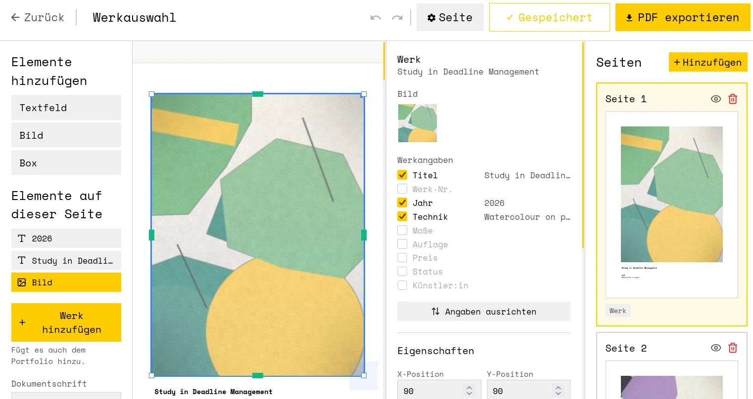The height and width of the screenshot is (399, 753).
Task: Click the Gespeichert save status button
Action: click(x=550, y=17)
